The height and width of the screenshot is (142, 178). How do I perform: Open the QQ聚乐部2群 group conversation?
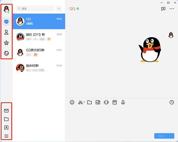[x=39, y=52]
